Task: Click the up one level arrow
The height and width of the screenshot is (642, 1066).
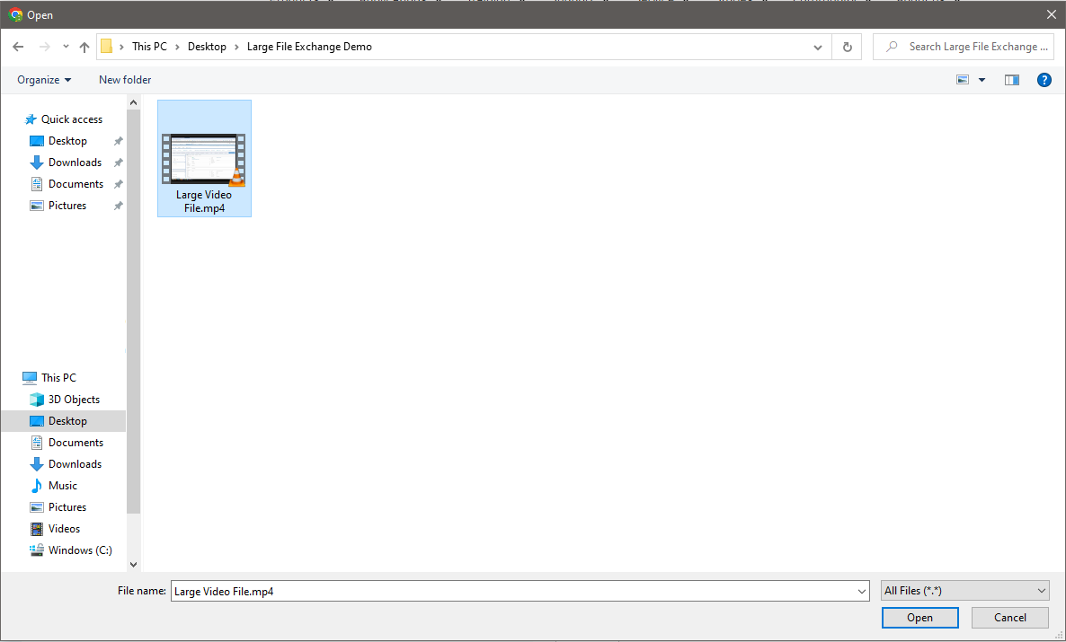Action: tap(84, 46)
